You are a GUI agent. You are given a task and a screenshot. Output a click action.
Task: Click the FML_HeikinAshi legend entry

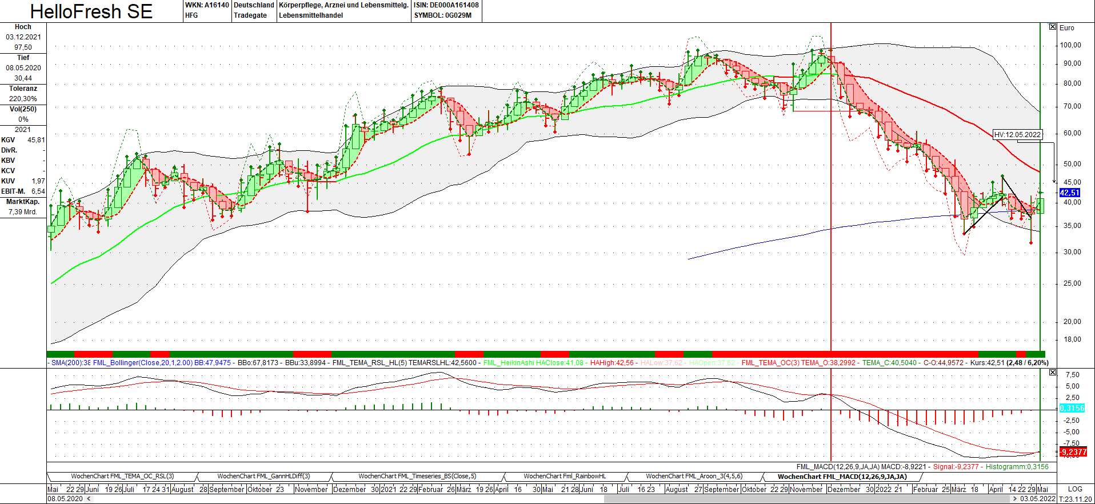[509, 363]
